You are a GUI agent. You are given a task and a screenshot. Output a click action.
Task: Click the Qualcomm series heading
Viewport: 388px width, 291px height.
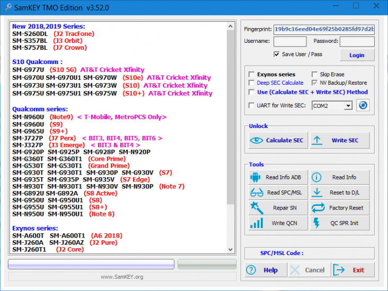(x=40, y=109)
